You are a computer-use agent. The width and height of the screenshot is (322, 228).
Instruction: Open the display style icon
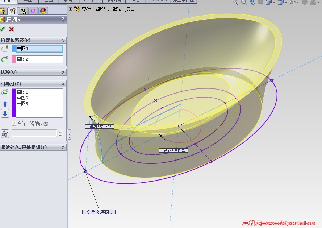[281, 2]
